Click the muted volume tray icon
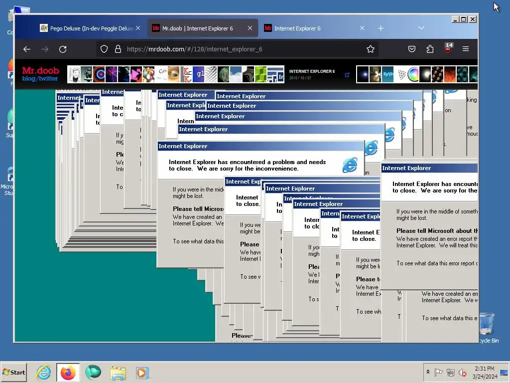This screenshot has width=510, height=383. pos(462,372)
